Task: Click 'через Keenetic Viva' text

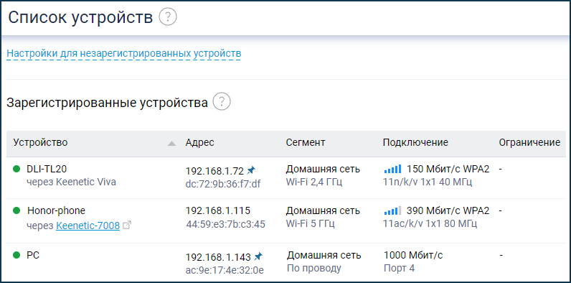Action: [72, 182]
